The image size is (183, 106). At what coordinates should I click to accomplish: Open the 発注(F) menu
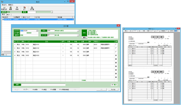coord(4,5)
